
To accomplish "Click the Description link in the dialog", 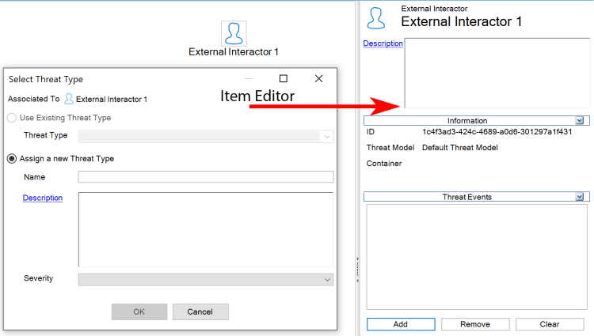I will click(43, 198).
